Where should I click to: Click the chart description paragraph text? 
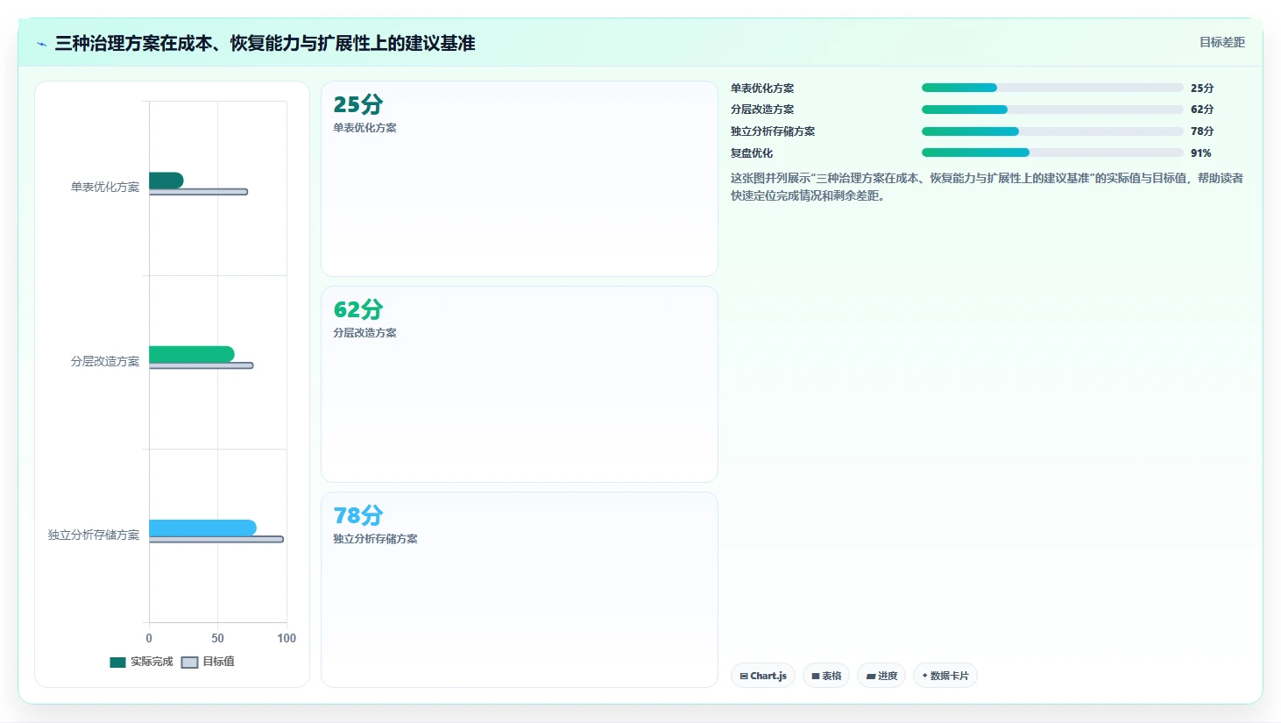point(987,187)
